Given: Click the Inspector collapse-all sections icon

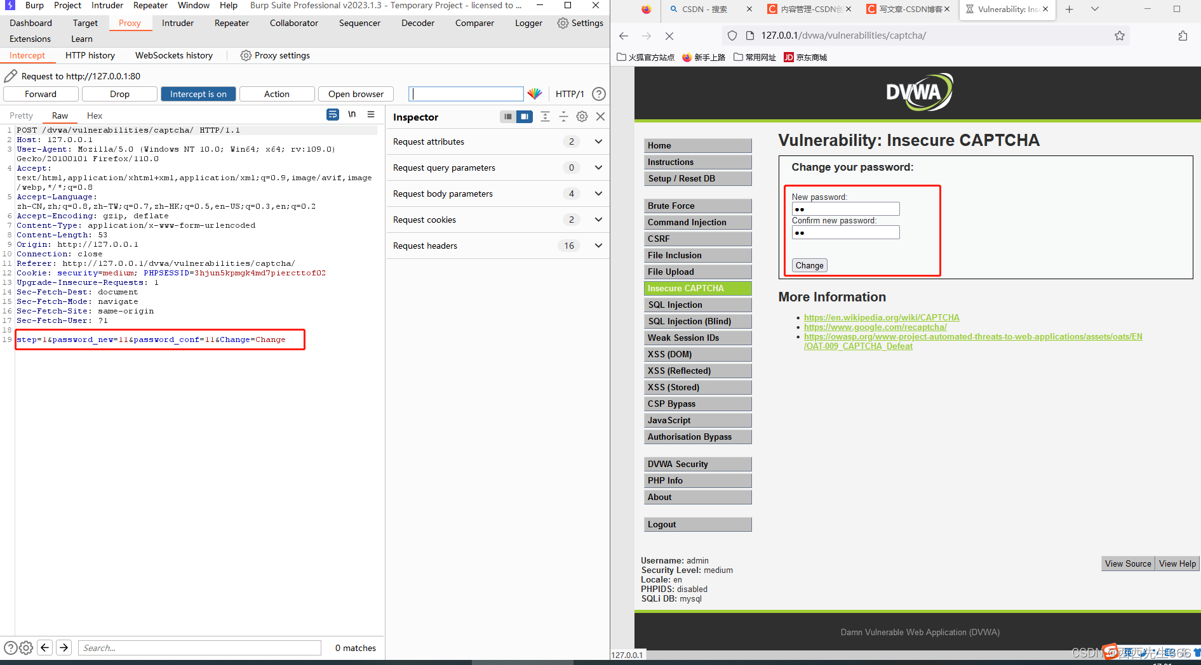Looking at the screenshot, I should point(563,117).
